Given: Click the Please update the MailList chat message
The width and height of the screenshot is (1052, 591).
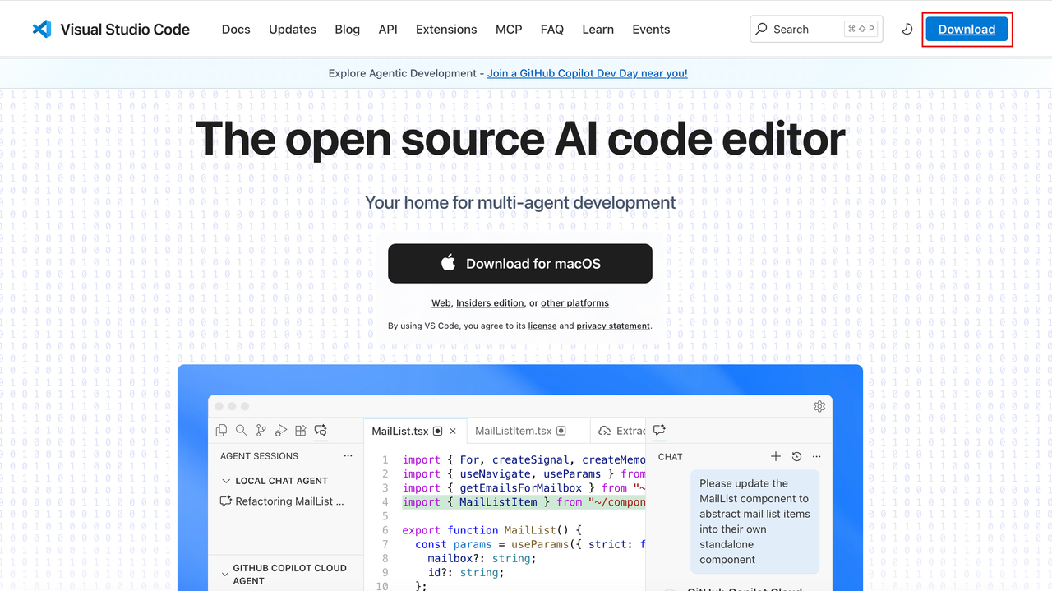Looking at the screenshot, I should [x=754, y=521].
